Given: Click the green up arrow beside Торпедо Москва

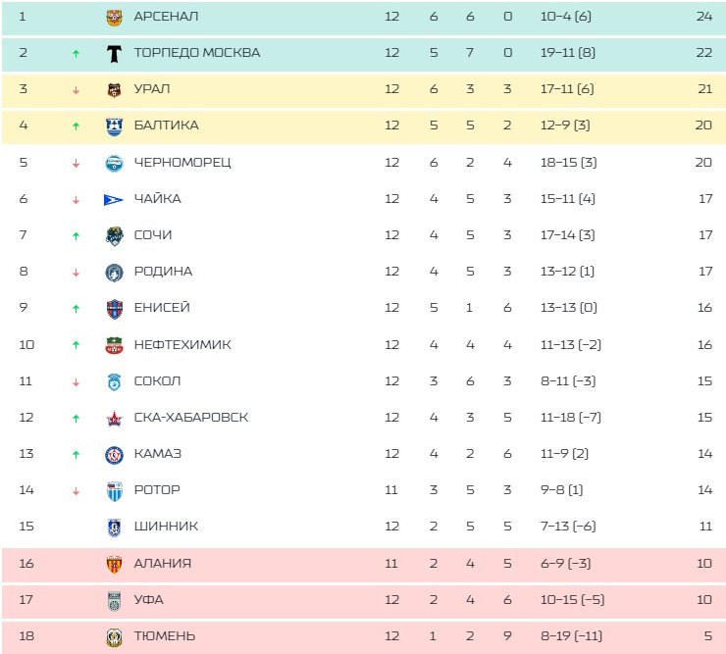Looking at the screenshot, I should click(x=76, y=53).
